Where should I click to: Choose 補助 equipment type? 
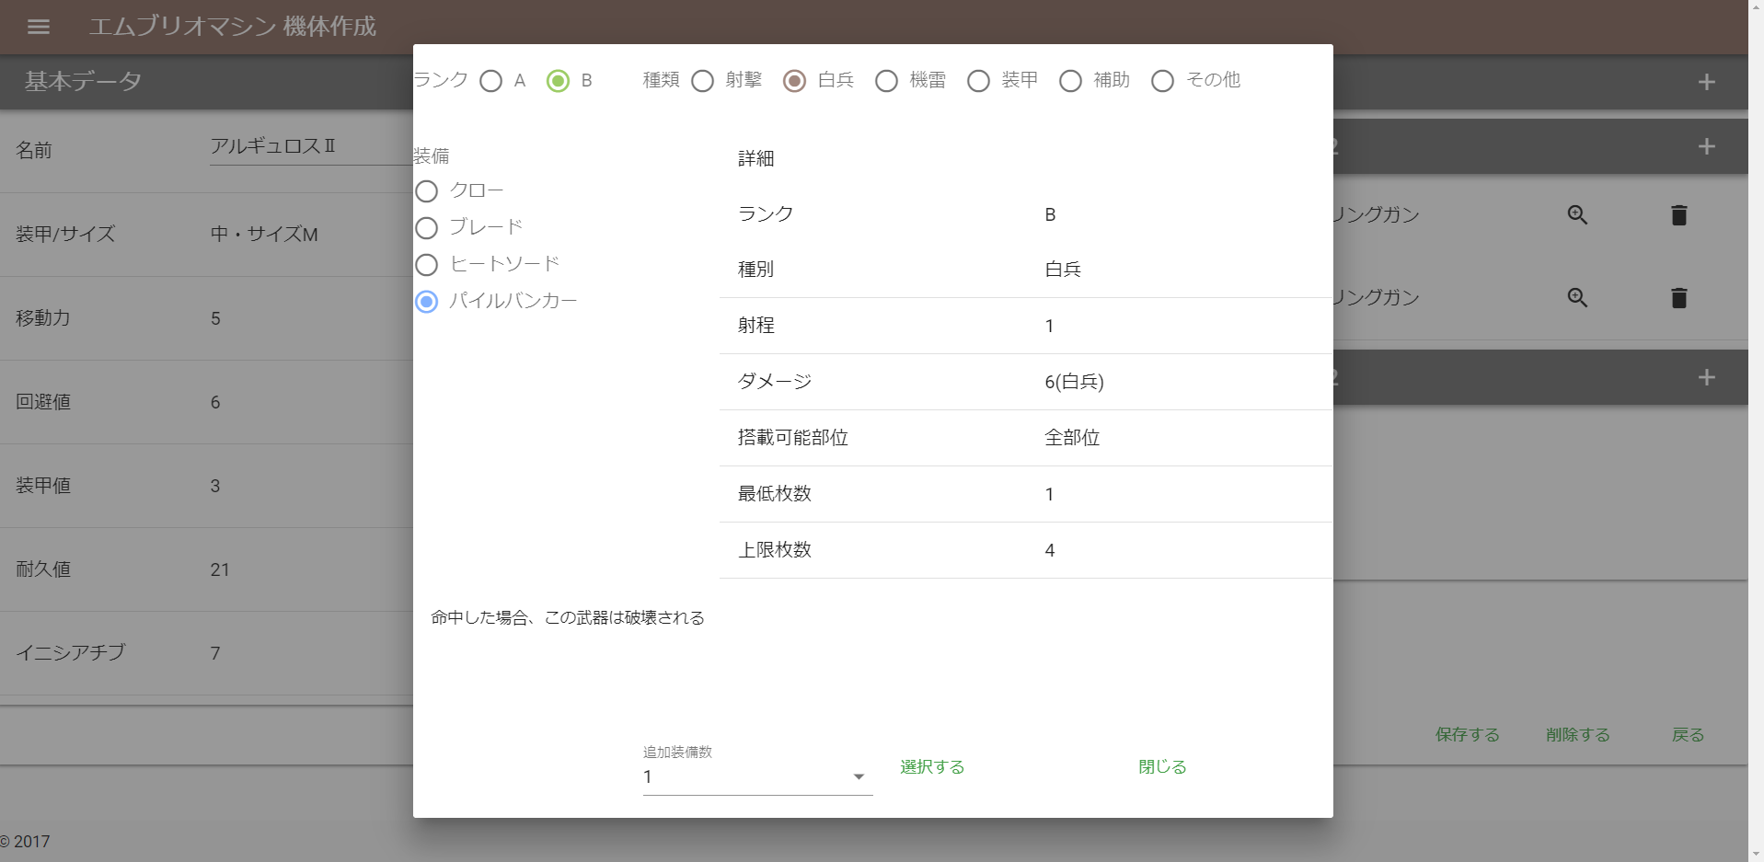1071,81
